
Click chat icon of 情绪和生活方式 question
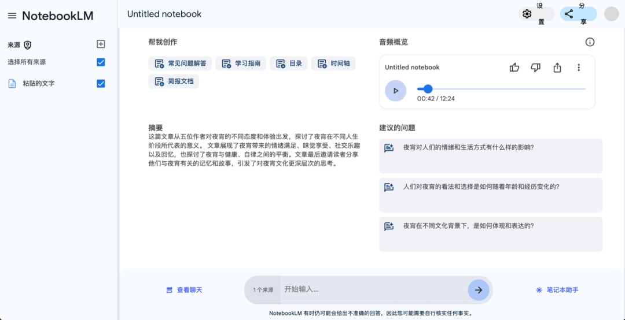click(389, 148)
